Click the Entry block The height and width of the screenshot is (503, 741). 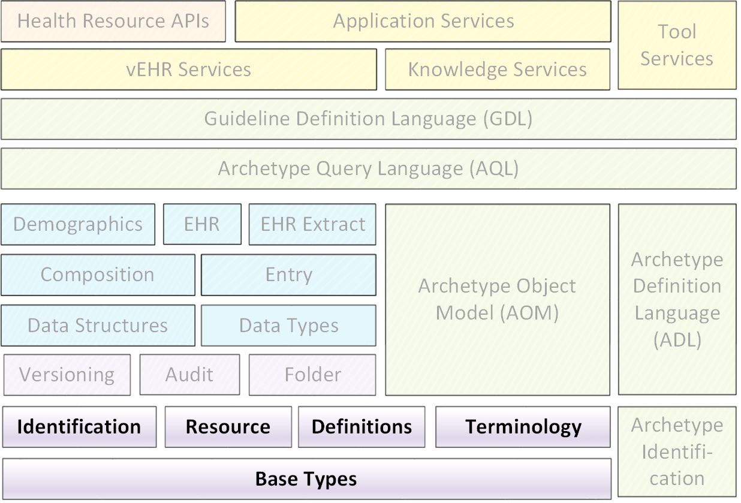(289, 275)
